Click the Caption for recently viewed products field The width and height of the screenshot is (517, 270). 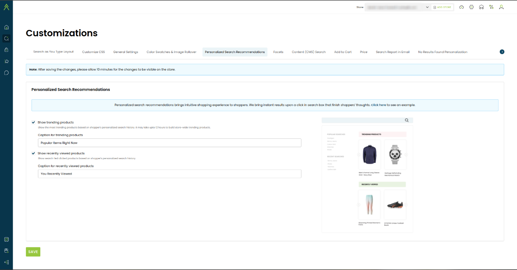coord(169,174)
